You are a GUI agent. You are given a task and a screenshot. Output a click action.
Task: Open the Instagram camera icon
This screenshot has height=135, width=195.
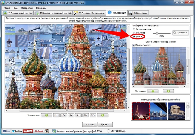pyautogui.click(x=46, y=131)
